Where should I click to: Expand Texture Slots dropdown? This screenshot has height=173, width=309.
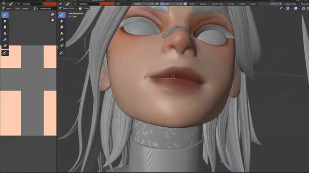point(291,4)
